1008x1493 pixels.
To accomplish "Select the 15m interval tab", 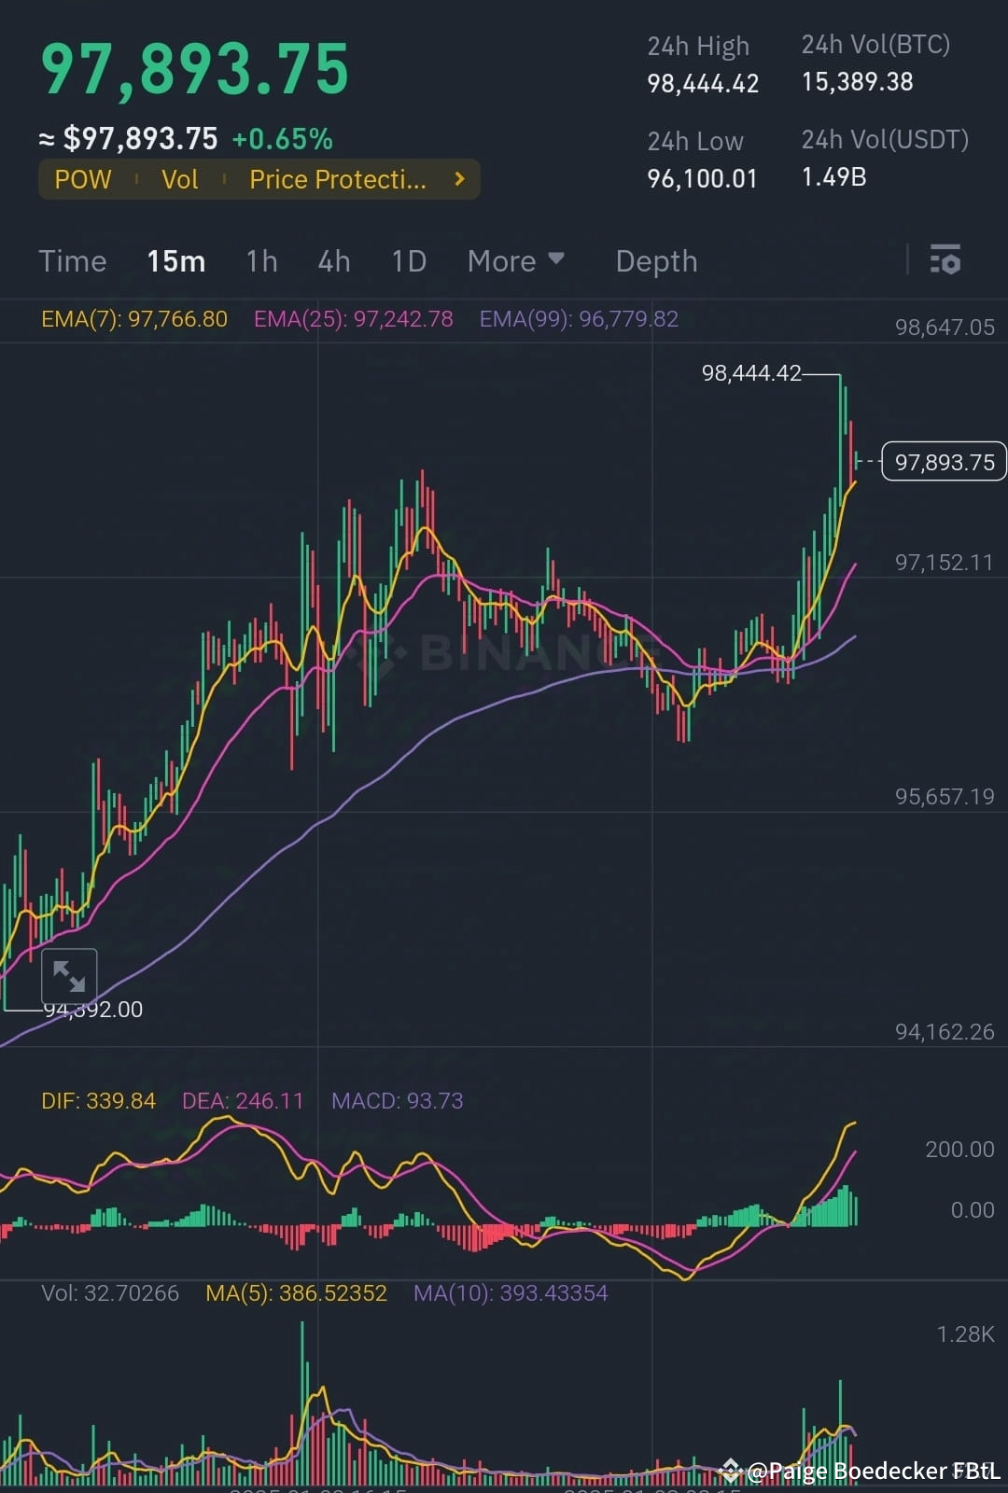I will point(176,261).
